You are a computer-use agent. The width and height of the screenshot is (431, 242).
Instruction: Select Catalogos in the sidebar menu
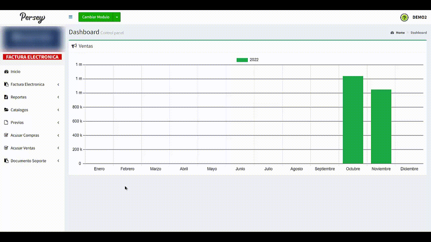tap(19, 110)
